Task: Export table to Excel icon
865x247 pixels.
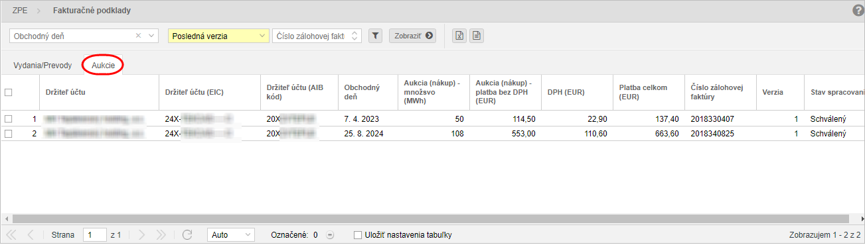Action: click(459, 36)
